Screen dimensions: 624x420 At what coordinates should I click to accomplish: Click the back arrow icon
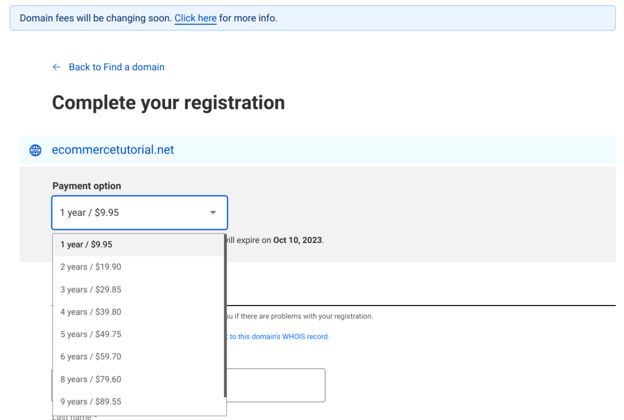57,67
